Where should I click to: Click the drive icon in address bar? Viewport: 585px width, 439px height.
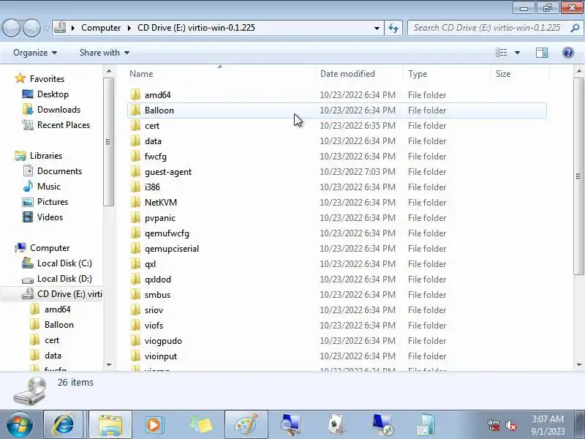click(x=60, y=28)
